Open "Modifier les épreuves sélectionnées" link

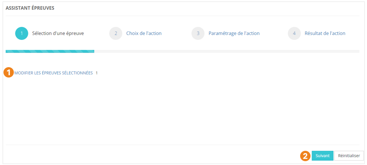tap(53, 73)
